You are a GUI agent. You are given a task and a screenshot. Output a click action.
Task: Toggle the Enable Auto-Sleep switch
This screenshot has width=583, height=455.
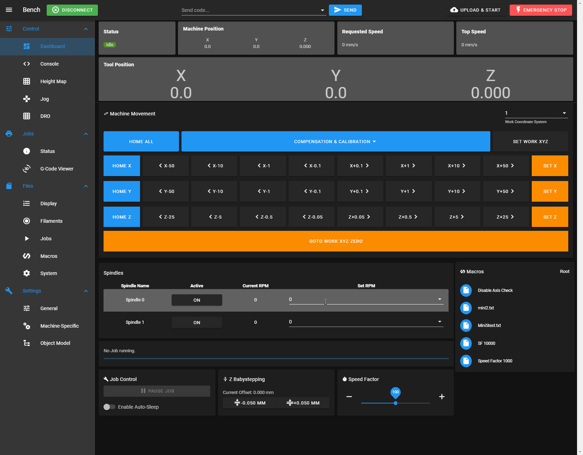[x=109, y=407]
